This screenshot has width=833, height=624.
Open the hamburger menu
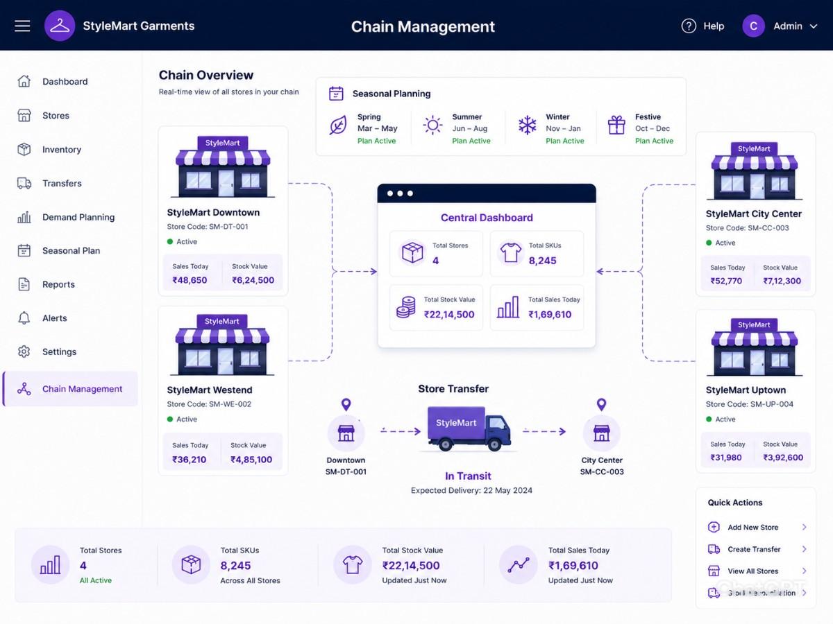coord(22,26)
